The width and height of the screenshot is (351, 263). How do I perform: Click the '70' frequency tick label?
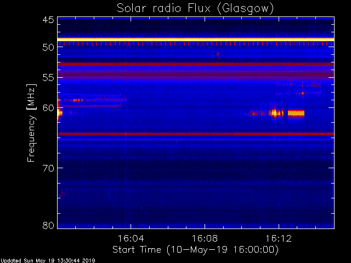click(x=48, y=168)
